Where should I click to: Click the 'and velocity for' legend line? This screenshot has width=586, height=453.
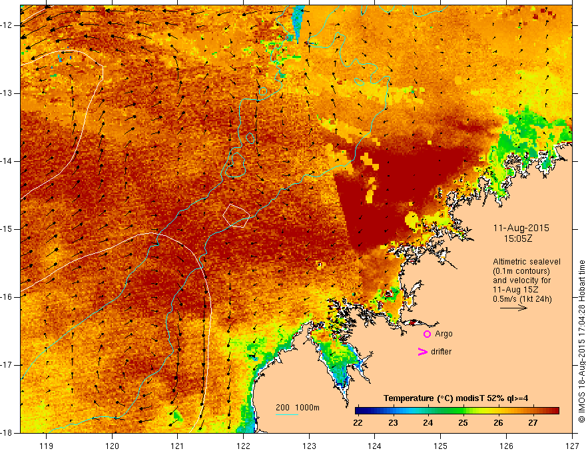[521, 280]
